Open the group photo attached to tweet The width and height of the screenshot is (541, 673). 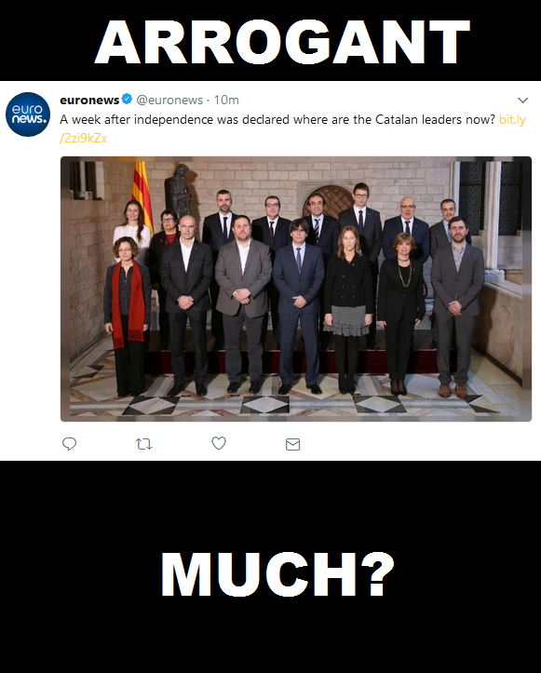pos(296,289)
